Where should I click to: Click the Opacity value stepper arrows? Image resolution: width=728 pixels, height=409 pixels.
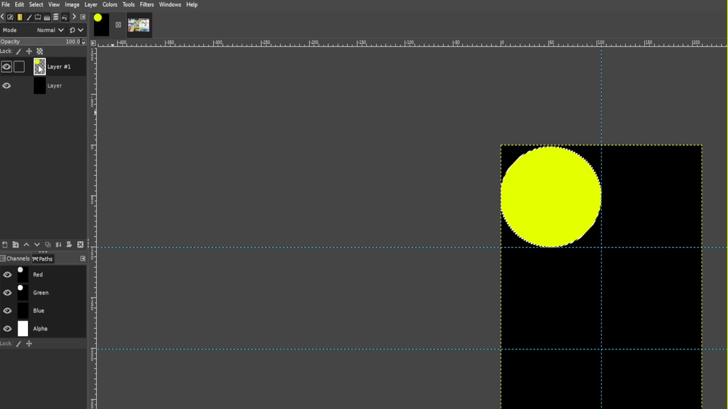click(83, 42)
